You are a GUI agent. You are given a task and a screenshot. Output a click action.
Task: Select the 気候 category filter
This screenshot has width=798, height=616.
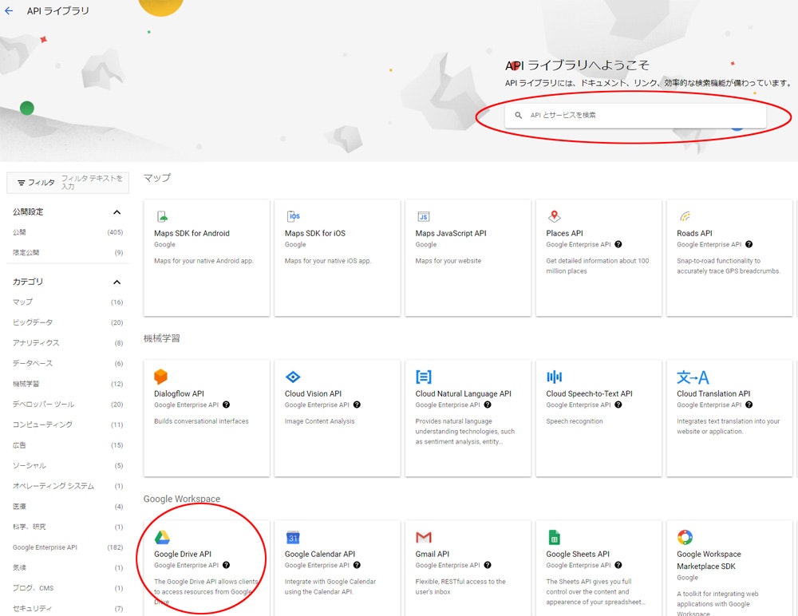click(x=68, y=567)
